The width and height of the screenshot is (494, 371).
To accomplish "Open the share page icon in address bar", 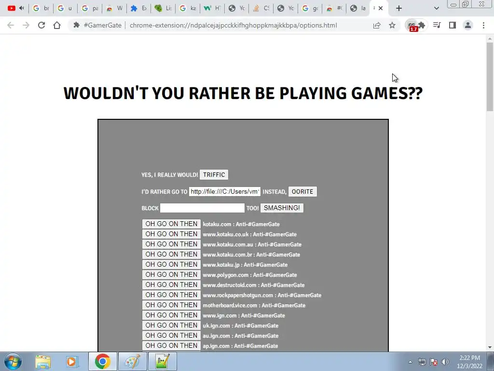I will click(377, 25).
